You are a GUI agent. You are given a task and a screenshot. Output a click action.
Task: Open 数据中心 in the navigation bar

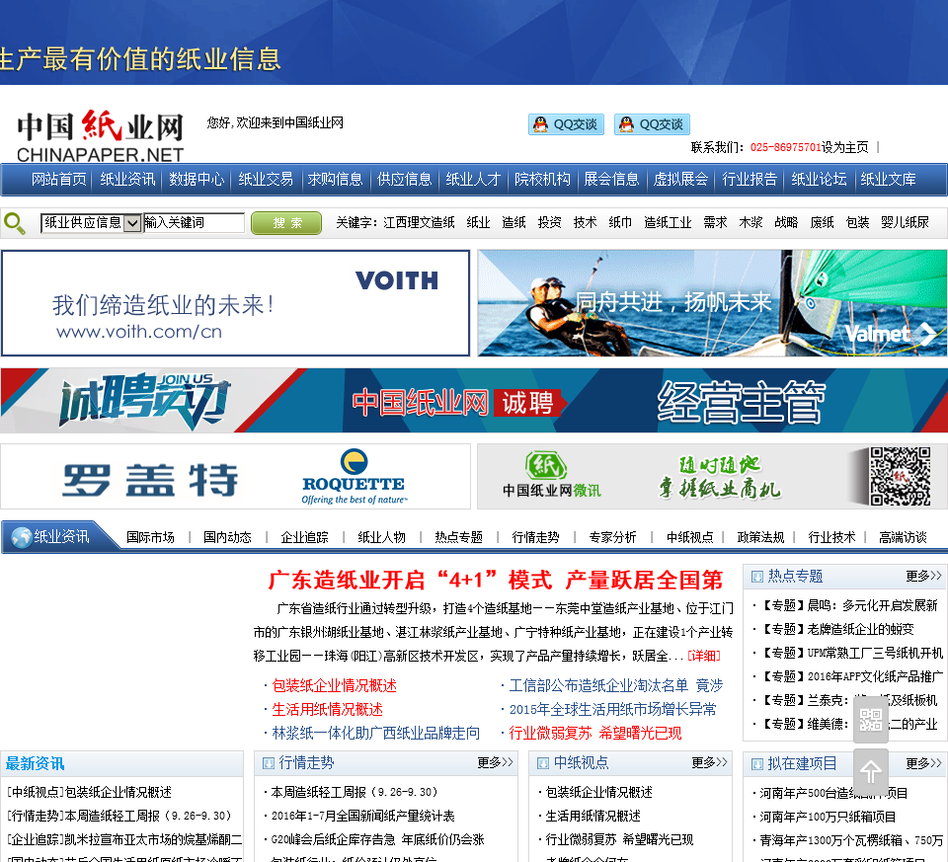click(197, 180)
